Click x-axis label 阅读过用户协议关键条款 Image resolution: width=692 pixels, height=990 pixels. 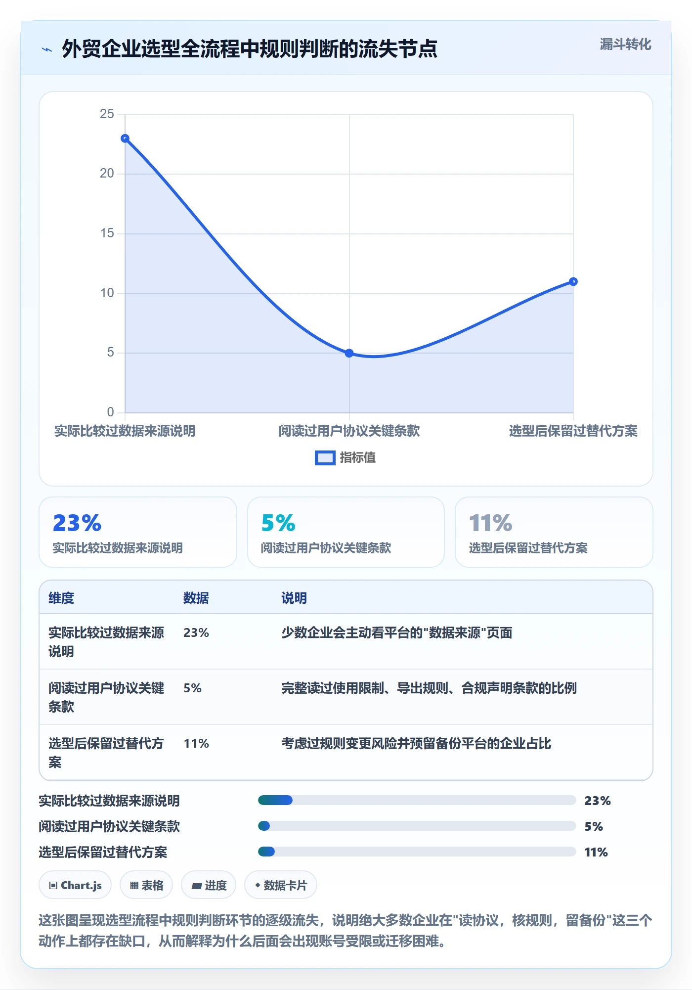(349, 431)
